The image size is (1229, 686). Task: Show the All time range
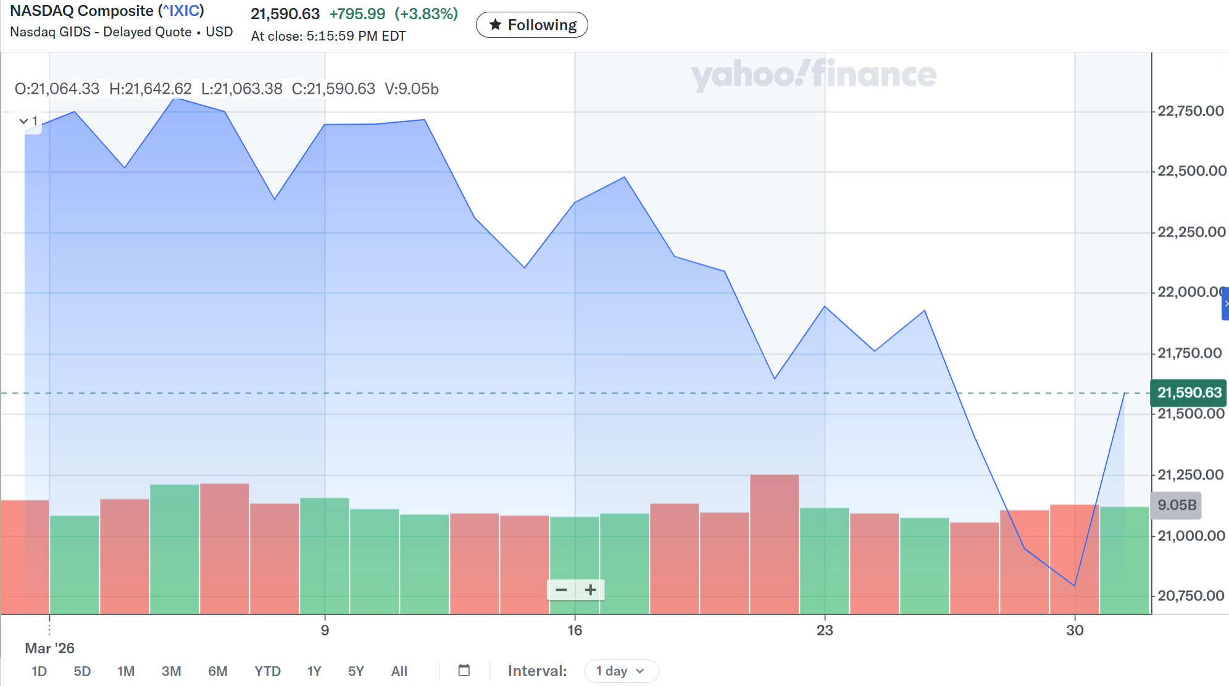click(x=399, y=671)
